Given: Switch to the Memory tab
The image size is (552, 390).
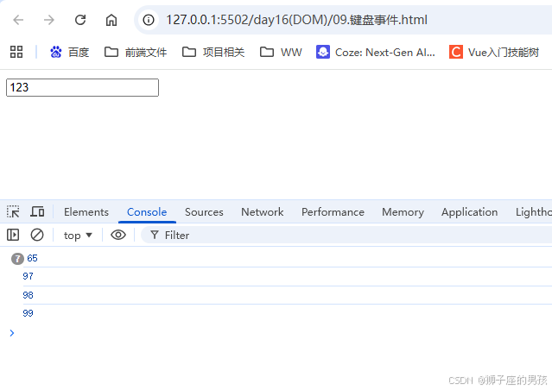Looking at the screenshot, I should (403, 212).
